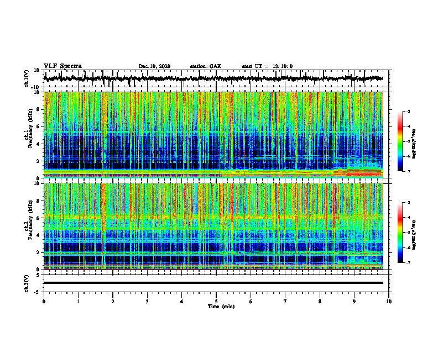The image size is (438, 338).
Task: Click the time axis tick label '5'
Action: tap(216, 302)
